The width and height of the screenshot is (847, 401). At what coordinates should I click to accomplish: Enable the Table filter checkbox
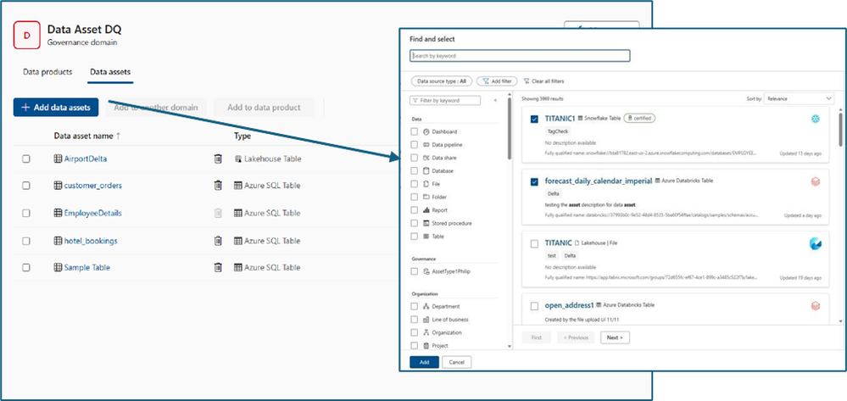pyautogui.click(x=415, y=237)
